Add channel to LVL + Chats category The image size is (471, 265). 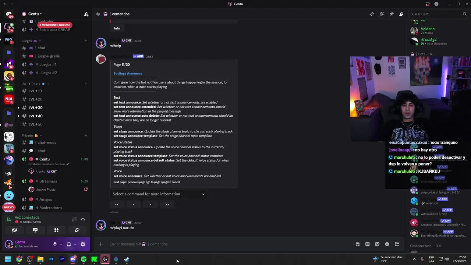point(86,84)
